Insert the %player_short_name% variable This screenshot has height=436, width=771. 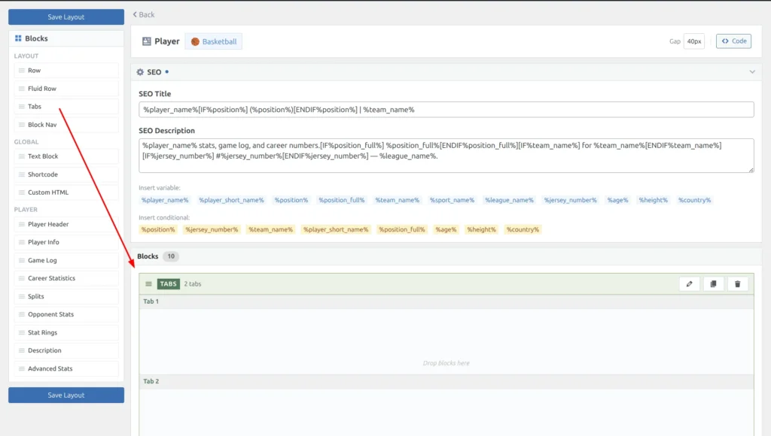pyautogui.click(x=231, y=200)
